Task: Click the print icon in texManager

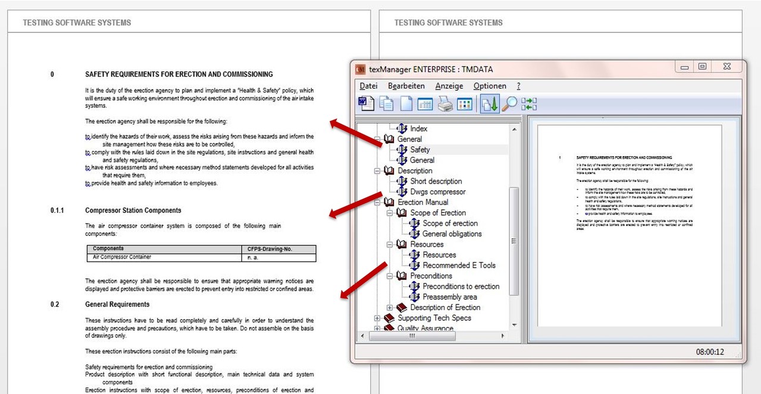Action: pos(445,103)
